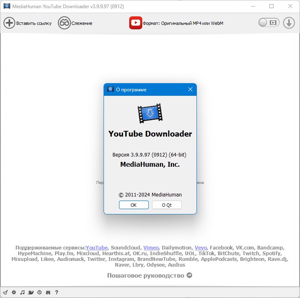
Task: Open the YouTube supported service link
Action: coord(97,248)
